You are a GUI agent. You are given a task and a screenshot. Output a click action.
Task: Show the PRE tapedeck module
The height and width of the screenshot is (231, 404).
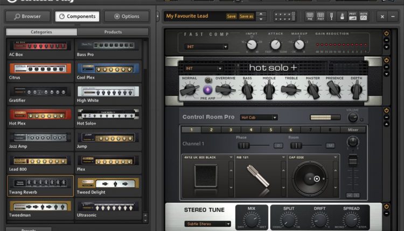(311, 16)
